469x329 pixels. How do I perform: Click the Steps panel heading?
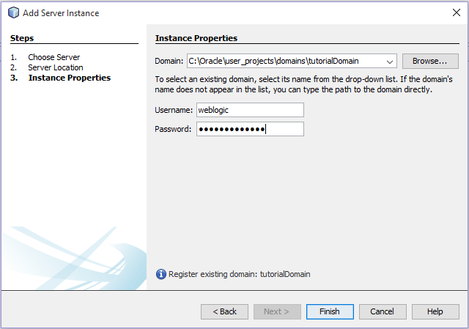(22, 38)
